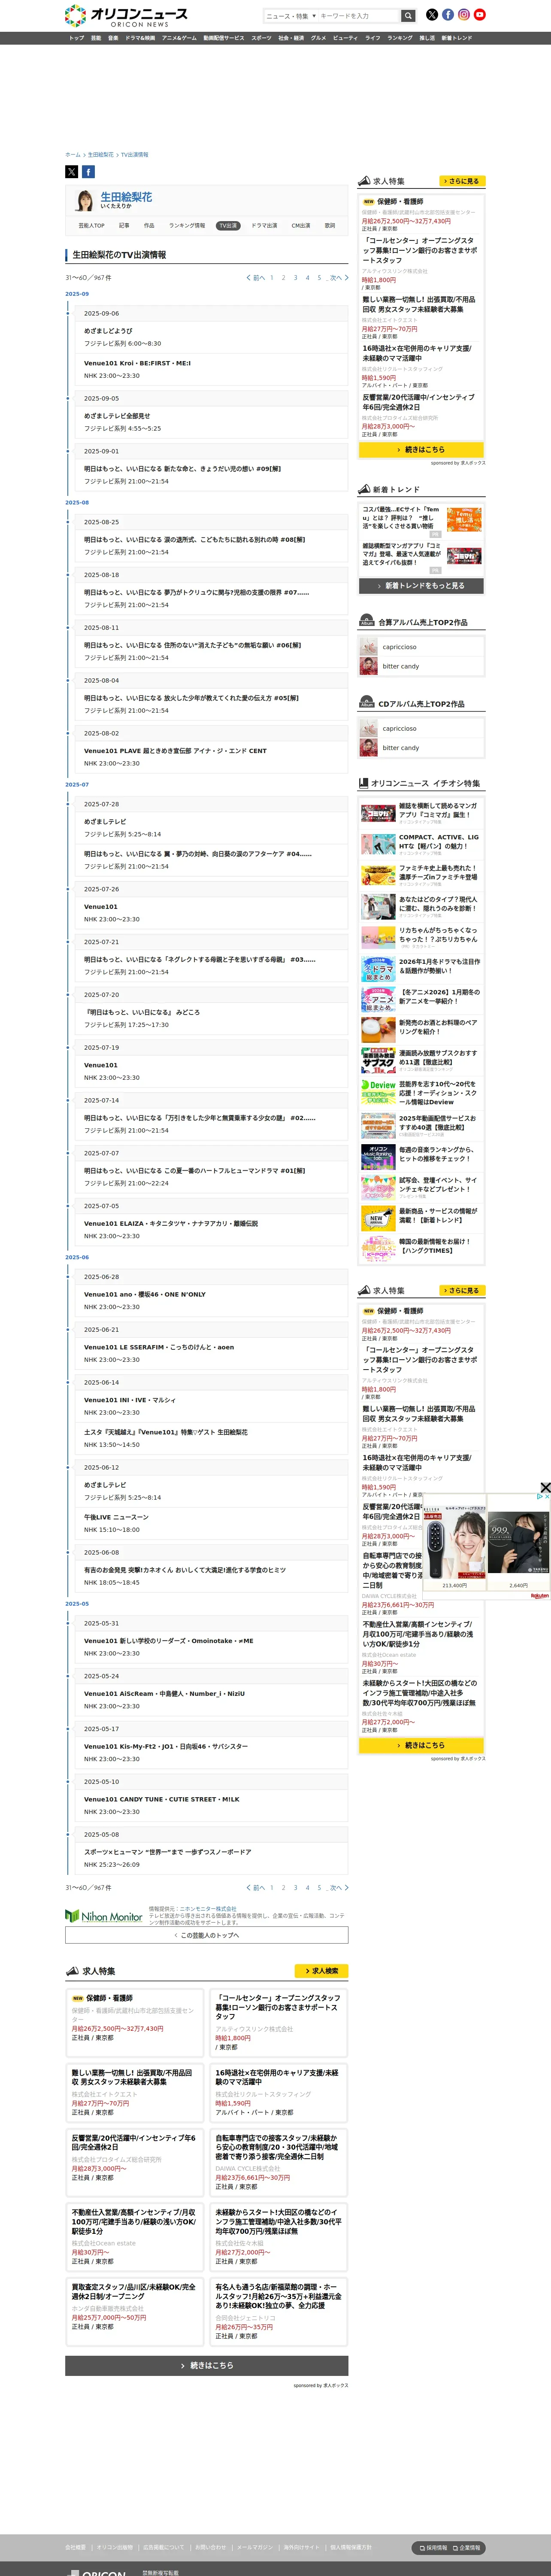Open ドラマ&映画 in the navigation bar
The height and width of the screenshot is (2576, 551).
[140, 38]
